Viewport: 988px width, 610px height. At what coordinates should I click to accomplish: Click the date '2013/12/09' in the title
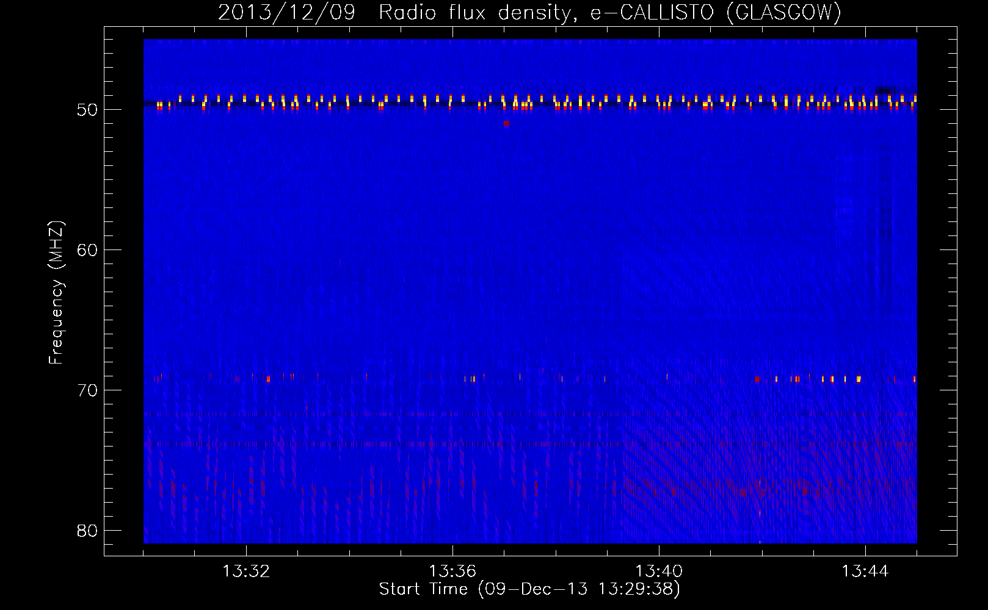pyautogui.click(x=287, y=13)
